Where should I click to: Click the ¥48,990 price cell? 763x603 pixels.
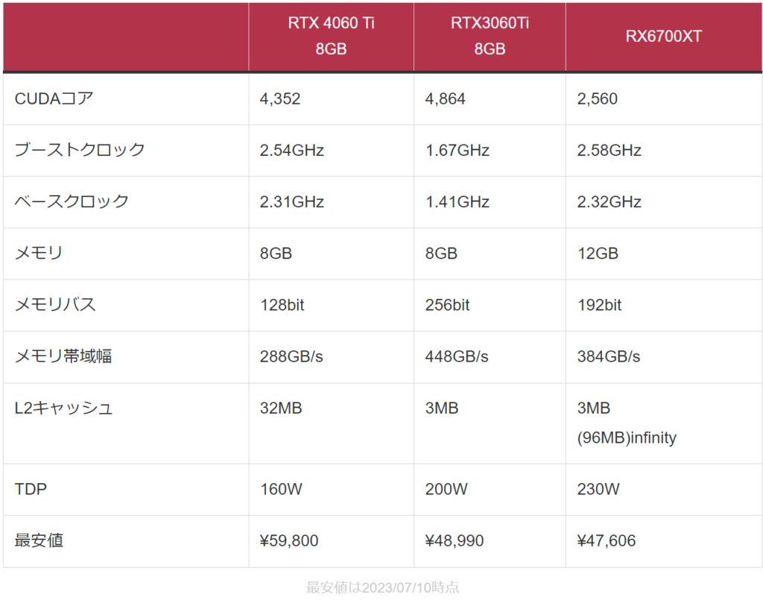point(455,541)
